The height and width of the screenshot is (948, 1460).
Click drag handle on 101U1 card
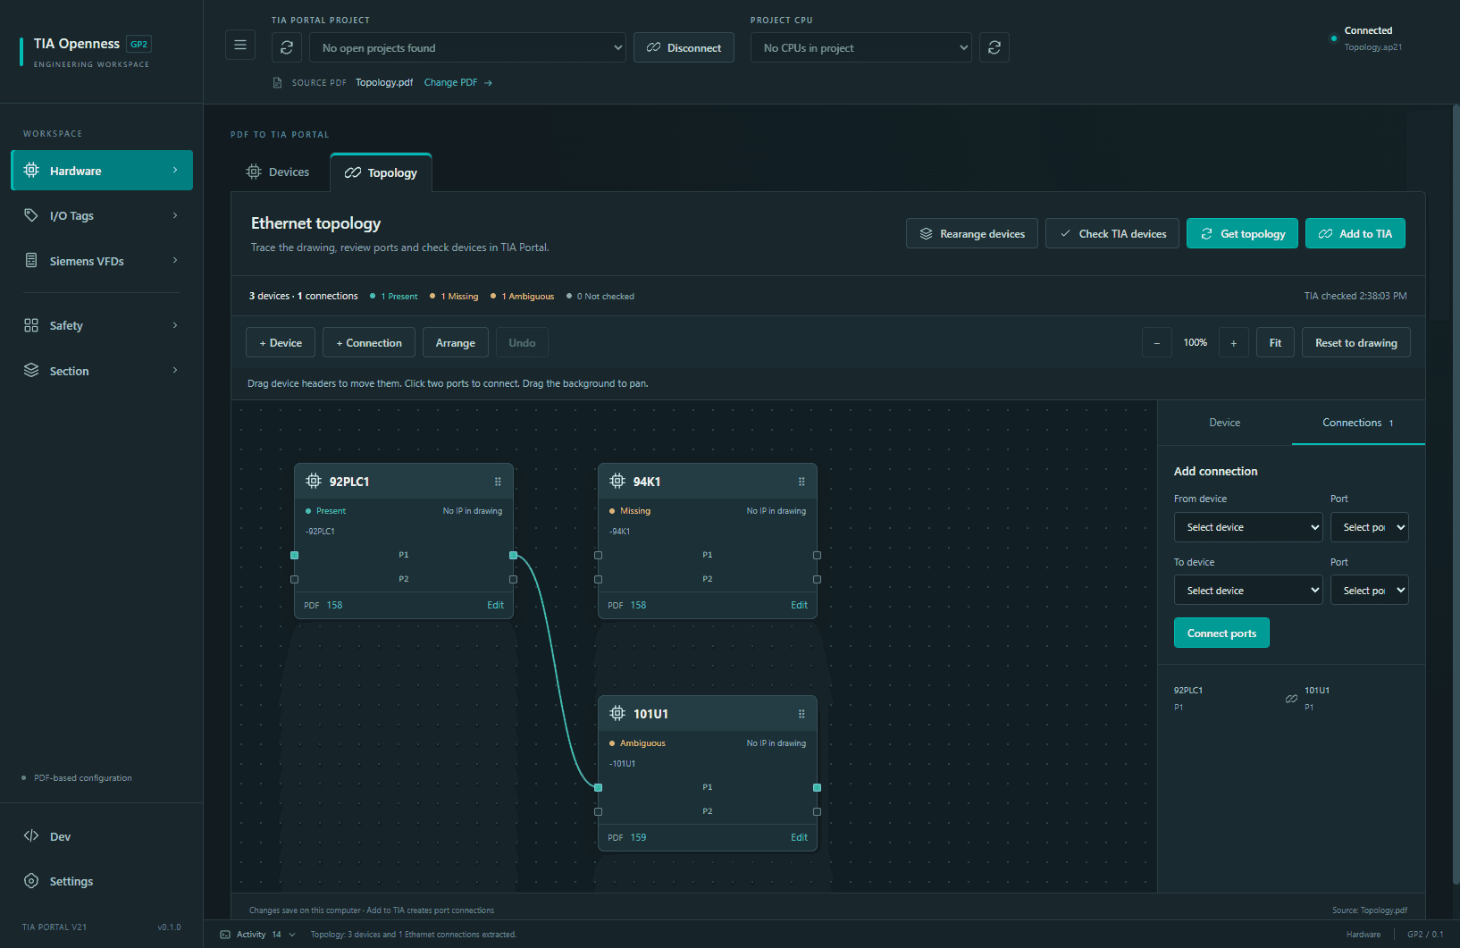tap(801, 714)
